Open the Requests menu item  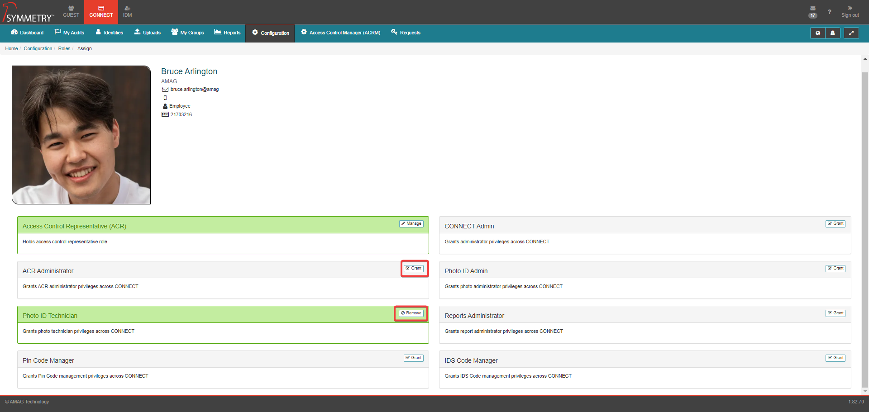pyautogui.click(x=406, y=33)
